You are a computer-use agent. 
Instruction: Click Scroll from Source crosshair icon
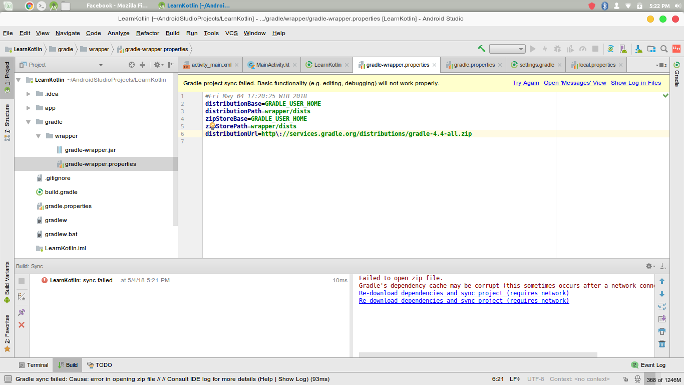coord(132,65)
